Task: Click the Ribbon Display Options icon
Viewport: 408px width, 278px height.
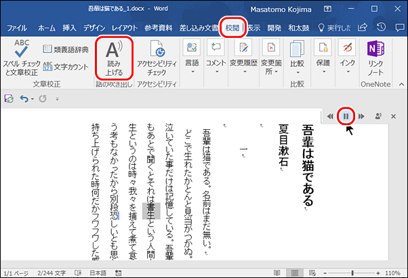Action: pos(327,9)
